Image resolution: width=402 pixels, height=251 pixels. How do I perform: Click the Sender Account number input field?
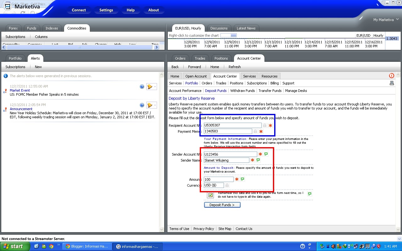click(x=230, y=154)
